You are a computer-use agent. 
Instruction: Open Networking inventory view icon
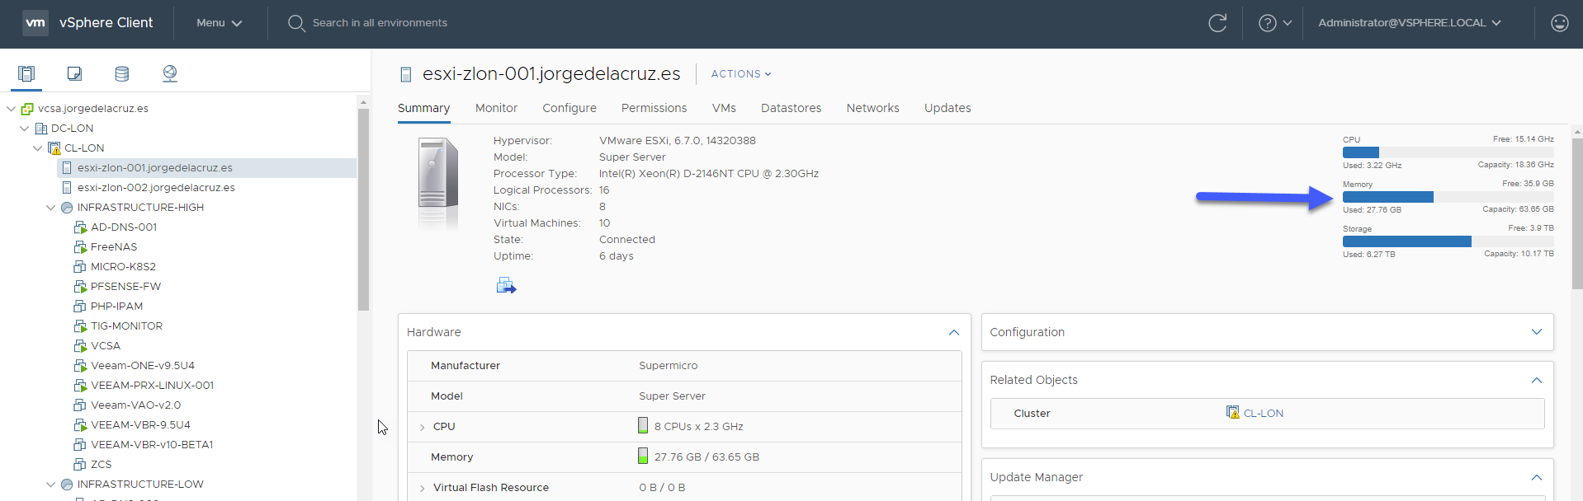point(170,74)
